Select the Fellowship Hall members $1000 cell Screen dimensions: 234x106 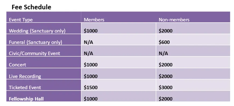click(119, 96)
